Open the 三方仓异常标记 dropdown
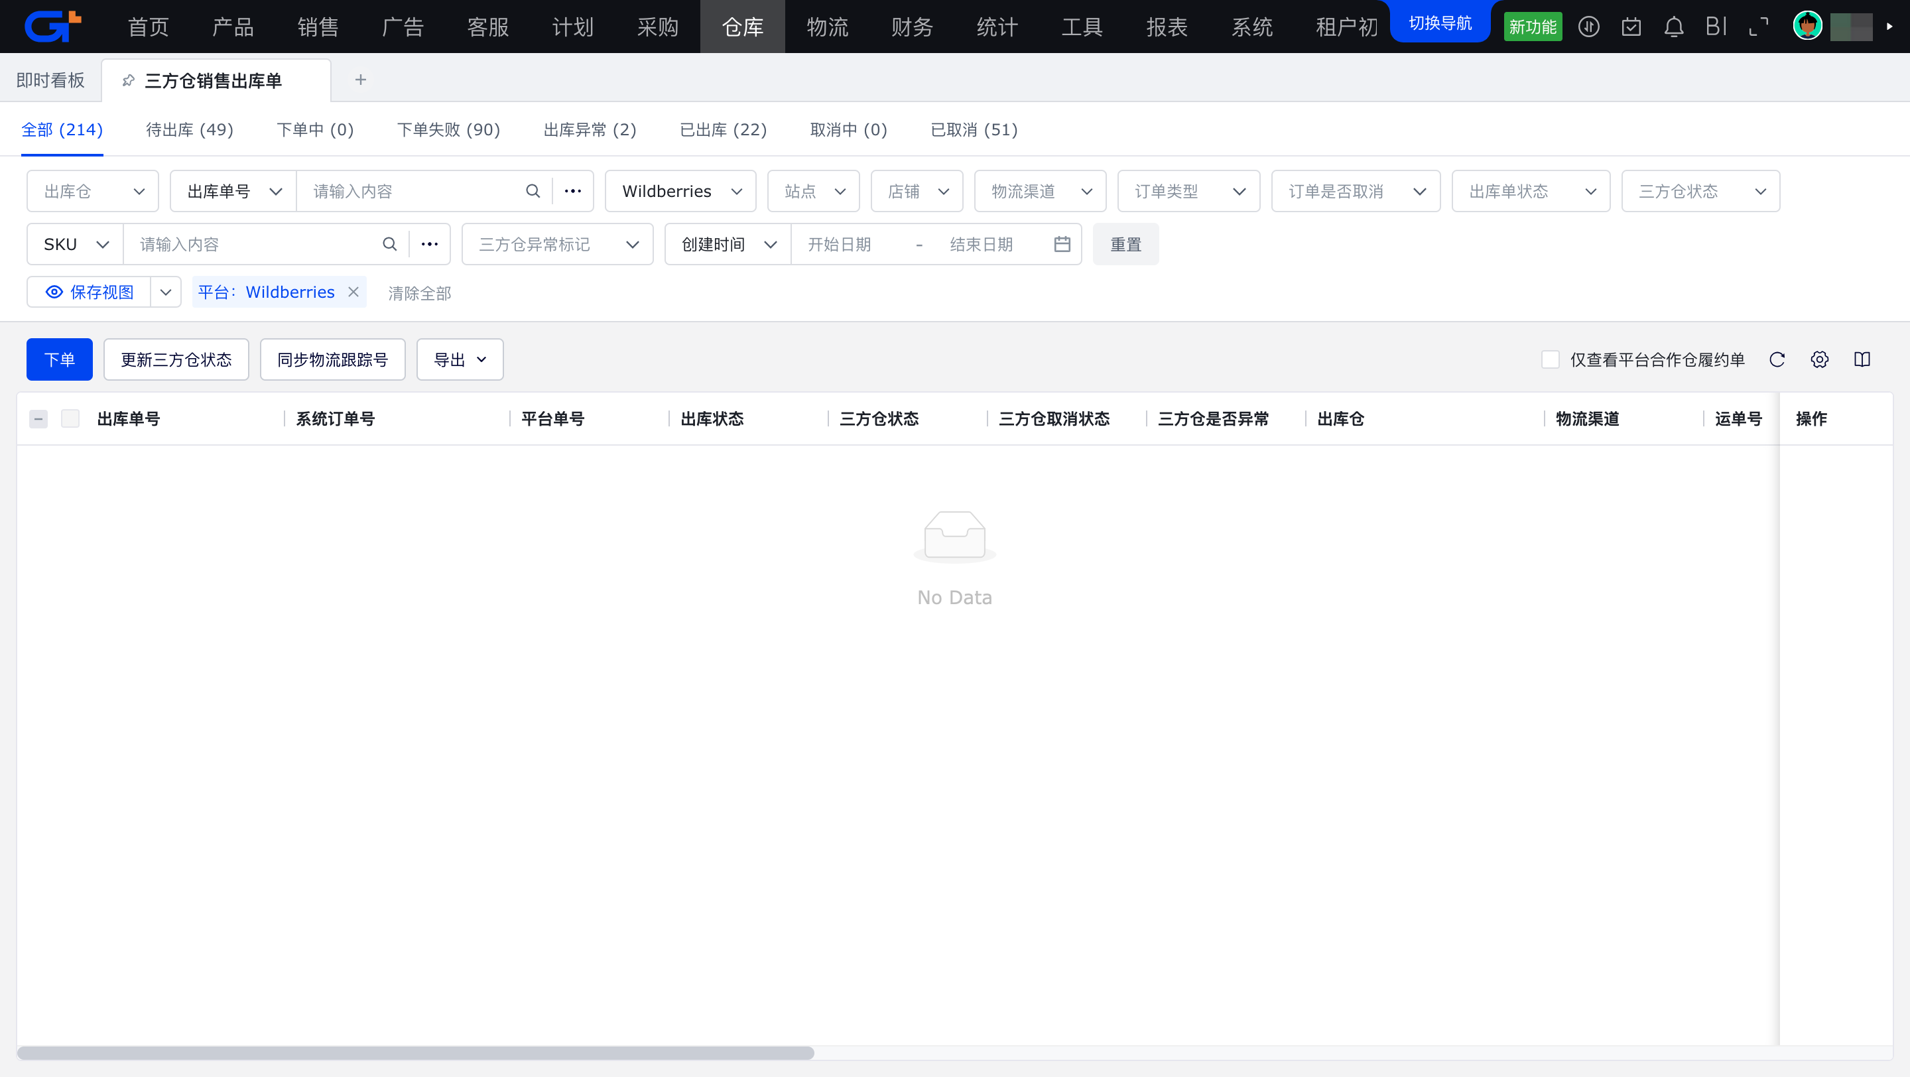Viewport: 1910px width, 1077px height. (557, 244)
